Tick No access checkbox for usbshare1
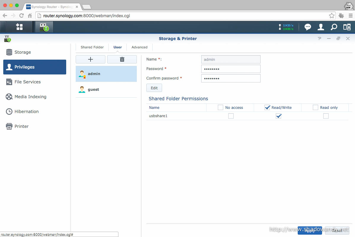 pyautogui.click(x=231, y=116)
